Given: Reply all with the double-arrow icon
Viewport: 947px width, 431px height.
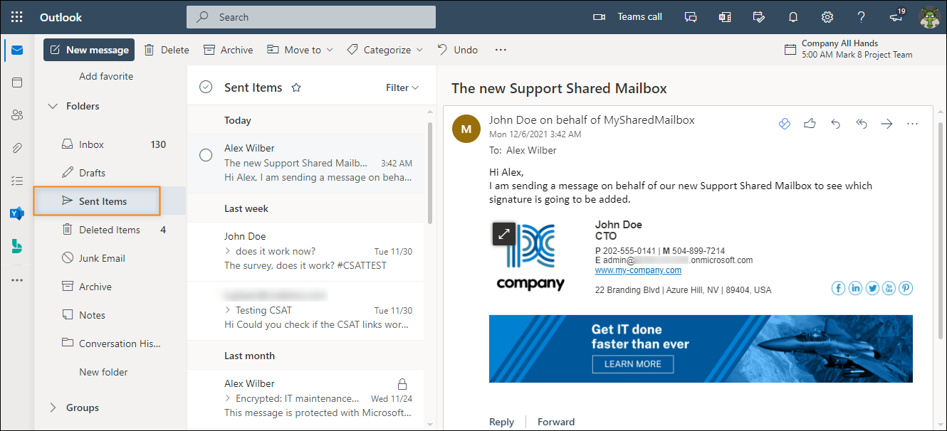Looking at the screenshot, I should coord(862,124).
